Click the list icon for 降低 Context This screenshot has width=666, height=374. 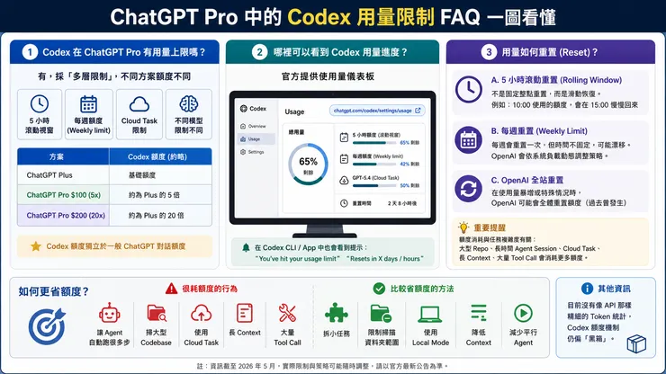pyautogui.click(x=478, y=313)
